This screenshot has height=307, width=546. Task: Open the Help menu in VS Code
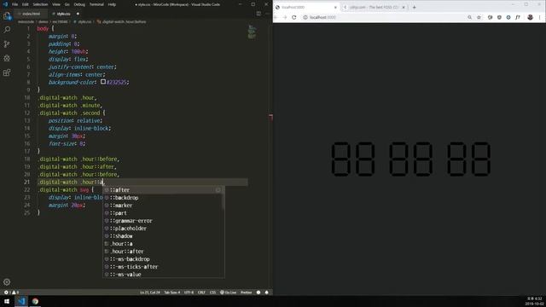[x=112, y=4]
